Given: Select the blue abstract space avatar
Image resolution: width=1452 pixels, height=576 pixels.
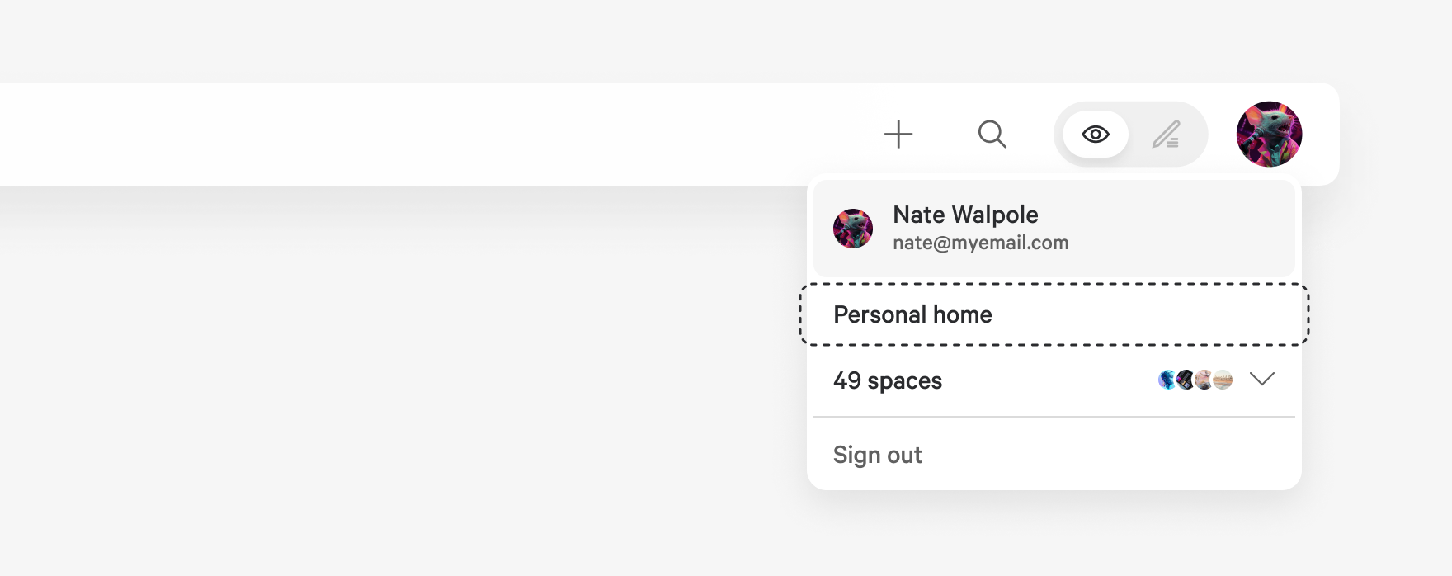Looking at the screenshot, I should 1167,380.
